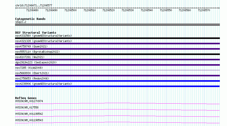Open transcript HYDIN|NM_001270974 label
The height and width of the screenshot is (126, 227).
[x=29, y=101]
